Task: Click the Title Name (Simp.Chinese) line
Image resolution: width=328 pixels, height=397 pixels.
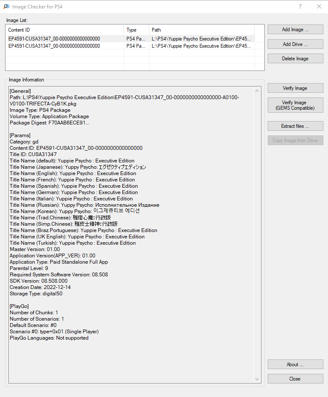Action: [x=64, y=224]
